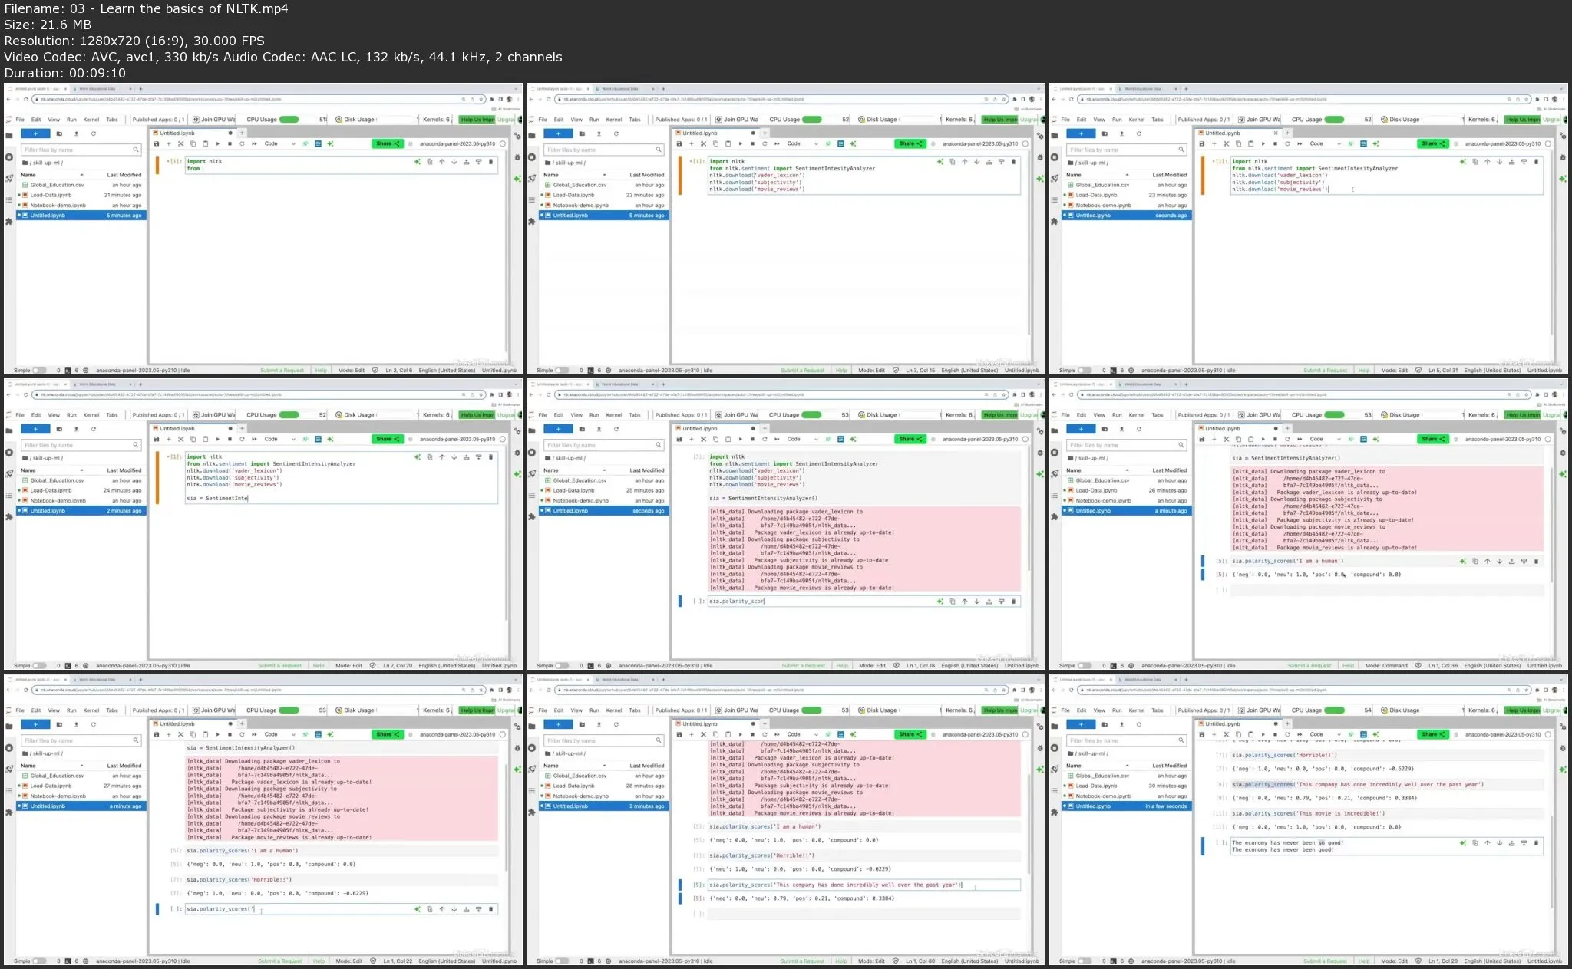Screen dimensions: 1572x969
Task: Click Restart kernel icon in Ln 1, Col 36 frame
Action: (1287, 439)
